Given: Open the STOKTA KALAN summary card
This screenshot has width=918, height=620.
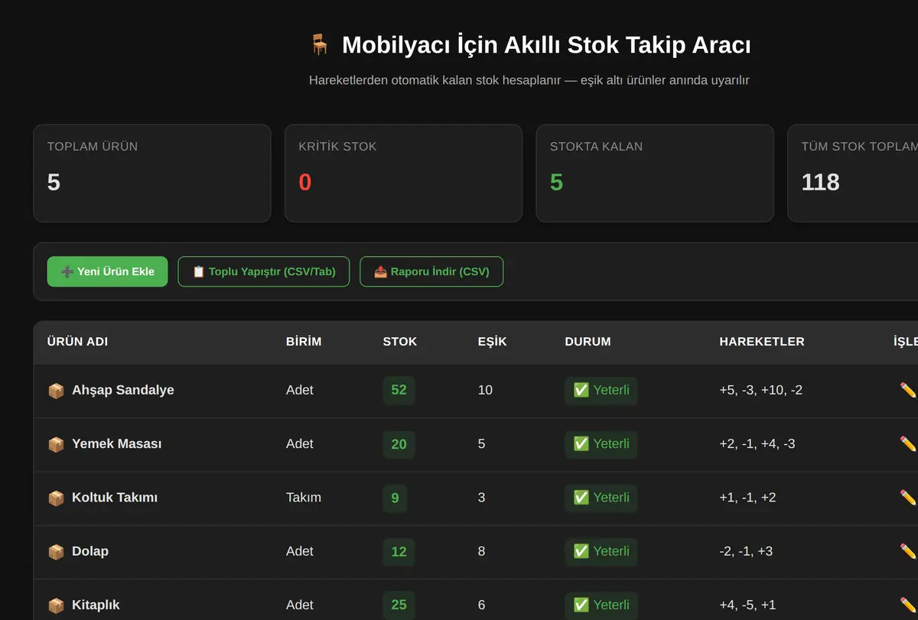Looking at the screenshot, I should (655, 174).
